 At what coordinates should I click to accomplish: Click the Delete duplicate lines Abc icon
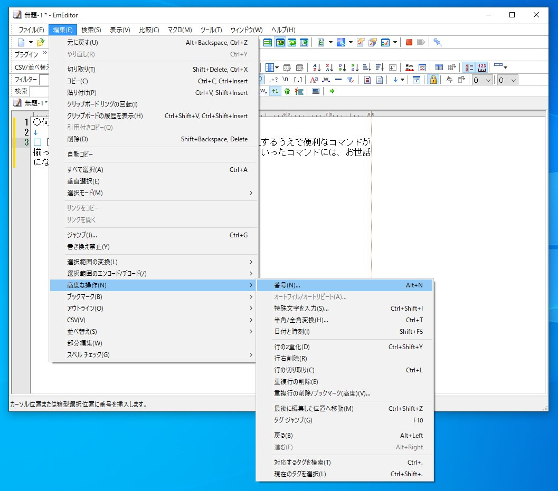pyautogui.click(x=410, y=67)
